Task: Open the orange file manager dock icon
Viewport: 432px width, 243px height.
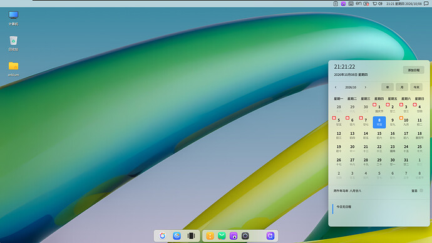Action: (210, 236)
